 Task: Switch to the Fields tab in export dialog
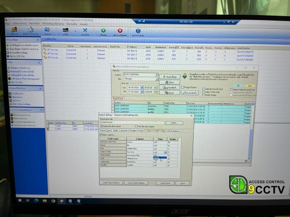(116, 131)
